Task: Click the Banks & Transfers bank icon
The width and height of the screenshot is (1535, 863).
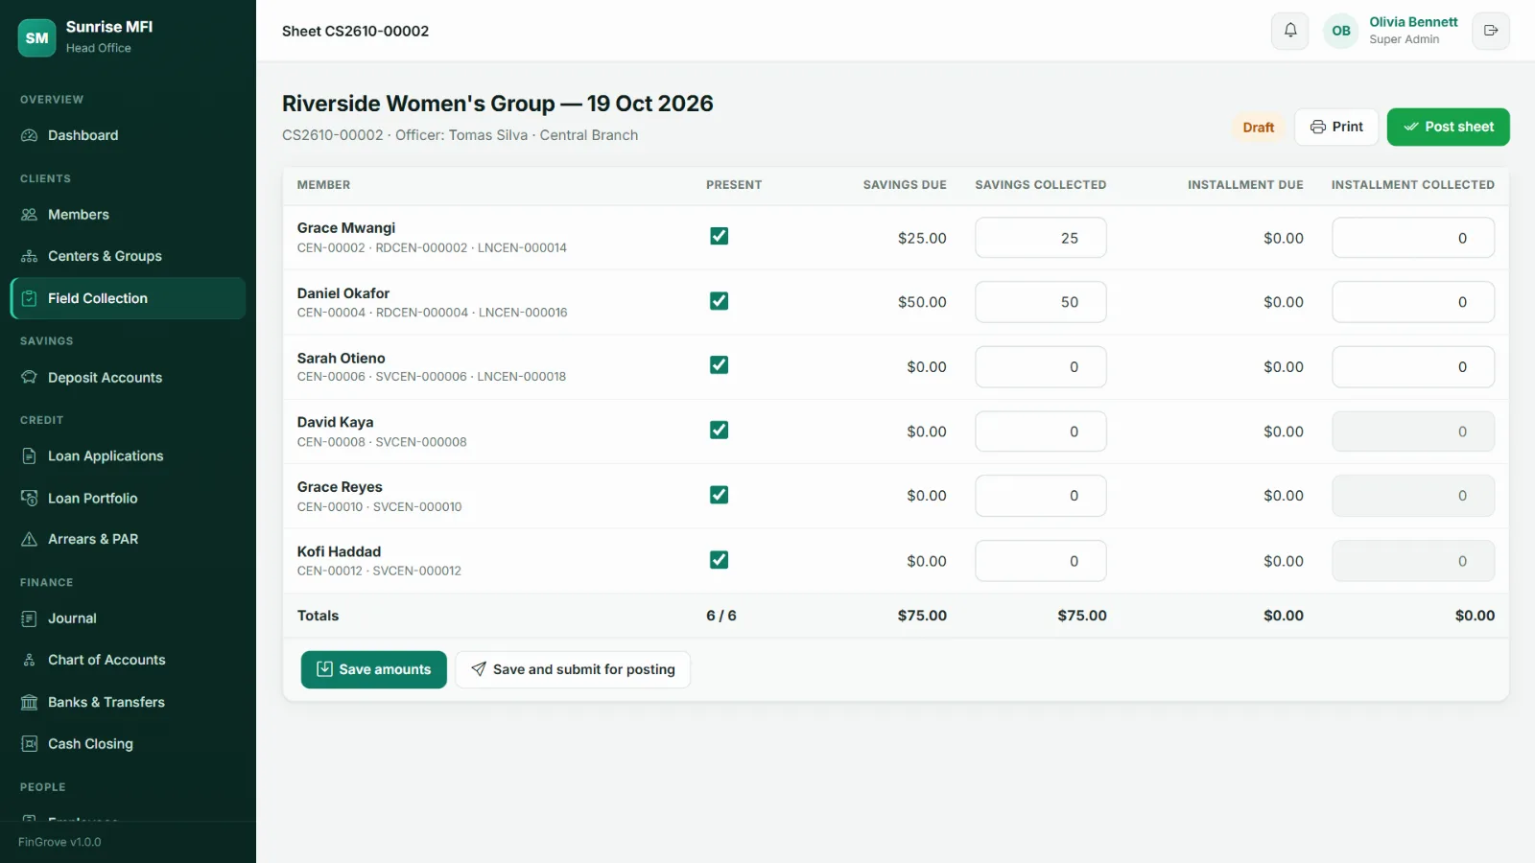Action: pos(30,702)
